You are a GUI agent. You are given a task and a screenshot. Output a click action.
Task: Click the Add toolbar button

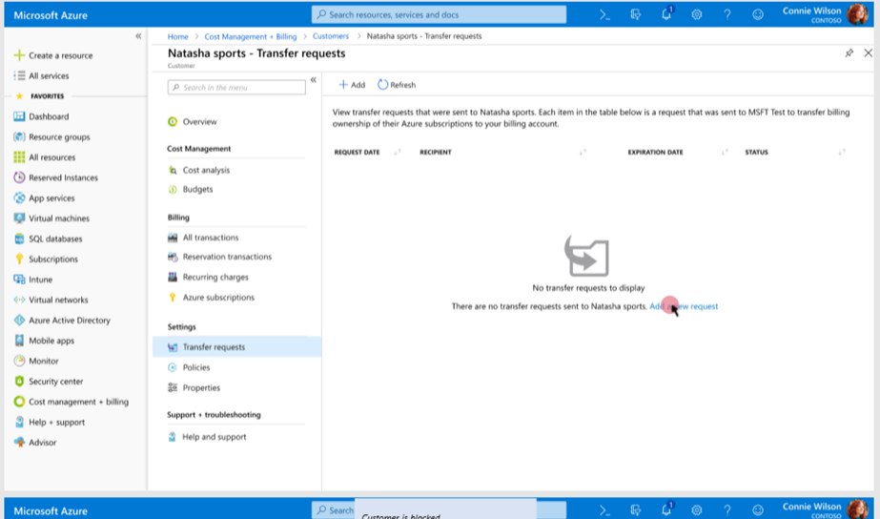(352, 85)
